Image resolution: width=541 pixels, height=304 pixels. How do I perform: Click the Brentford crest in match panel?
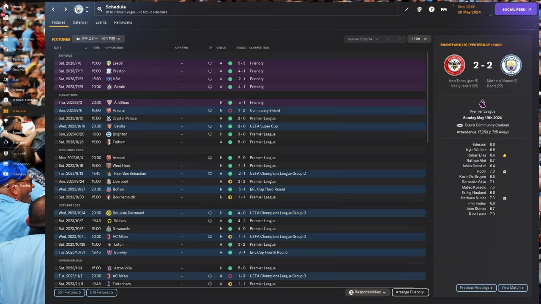454,65
